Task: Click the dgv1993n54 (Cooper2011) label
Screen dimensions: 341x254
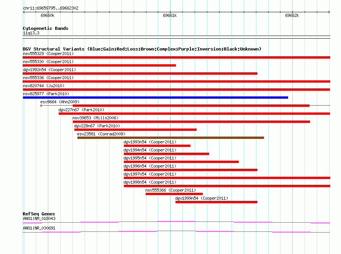Action: 150,142
